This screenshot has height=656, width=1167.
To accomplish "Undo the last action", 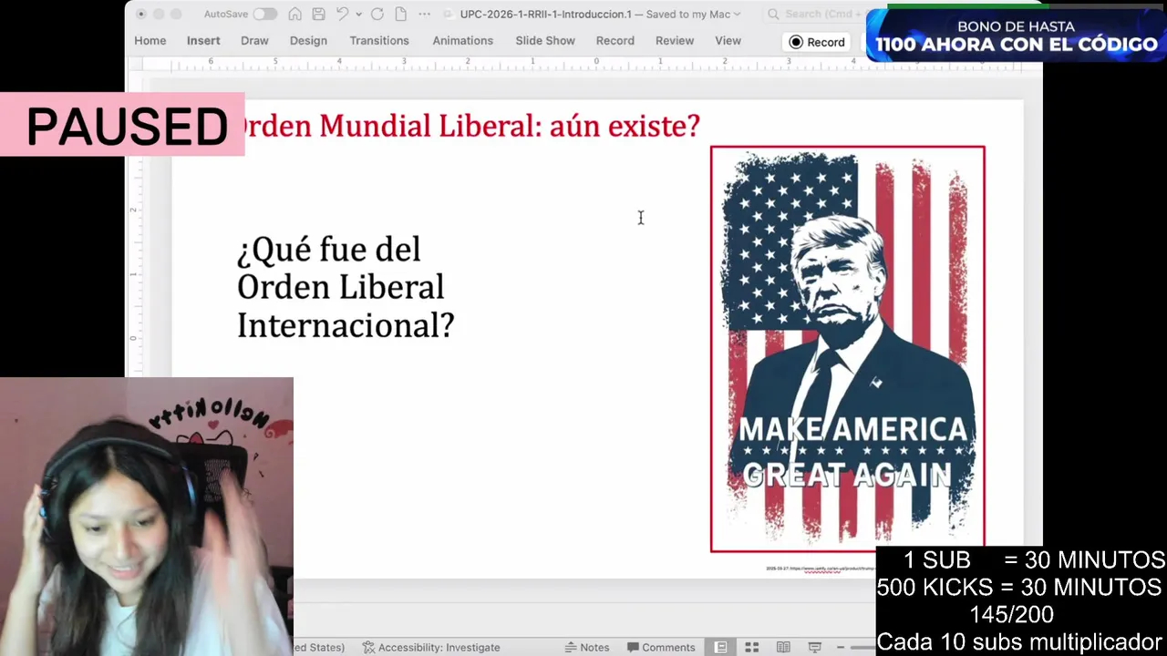I will point(342,14).
